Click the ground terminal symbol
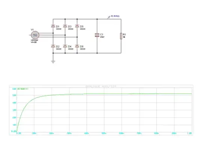Screen dimensions: 202x142 point(53,62)
